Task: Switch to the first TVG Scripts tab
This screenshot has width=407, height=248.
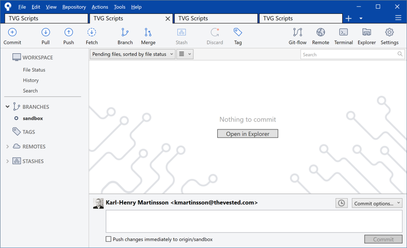Action: [x=46, y=18]
